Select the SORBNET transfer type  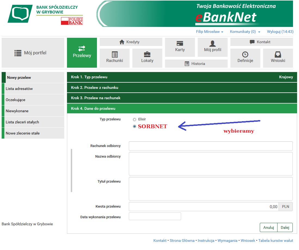[x=135, y=127]
